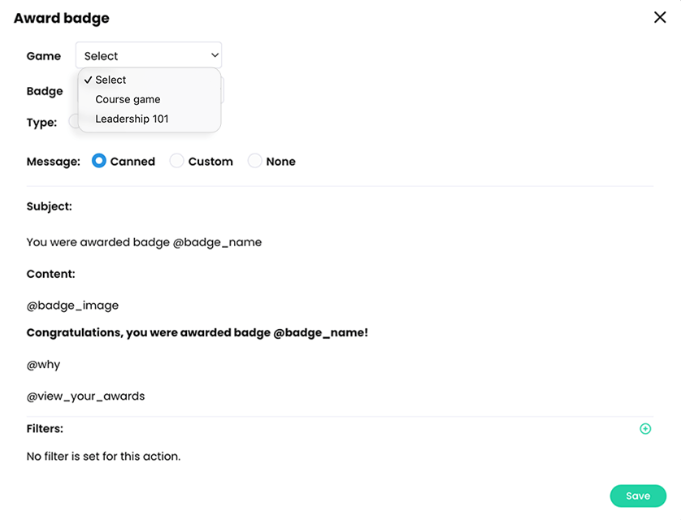Click the @badge_image content placeholder
The image size is (681, 520).
click(x=72, y=305)
